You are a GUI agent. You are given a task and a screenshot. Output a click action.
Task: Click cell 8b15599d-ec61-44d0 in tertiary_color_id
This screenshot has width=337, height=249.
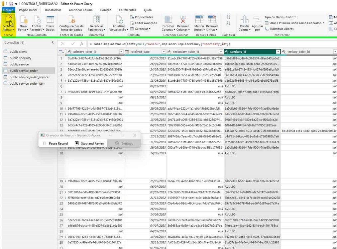pyautogui.click(x=309, y=131)
